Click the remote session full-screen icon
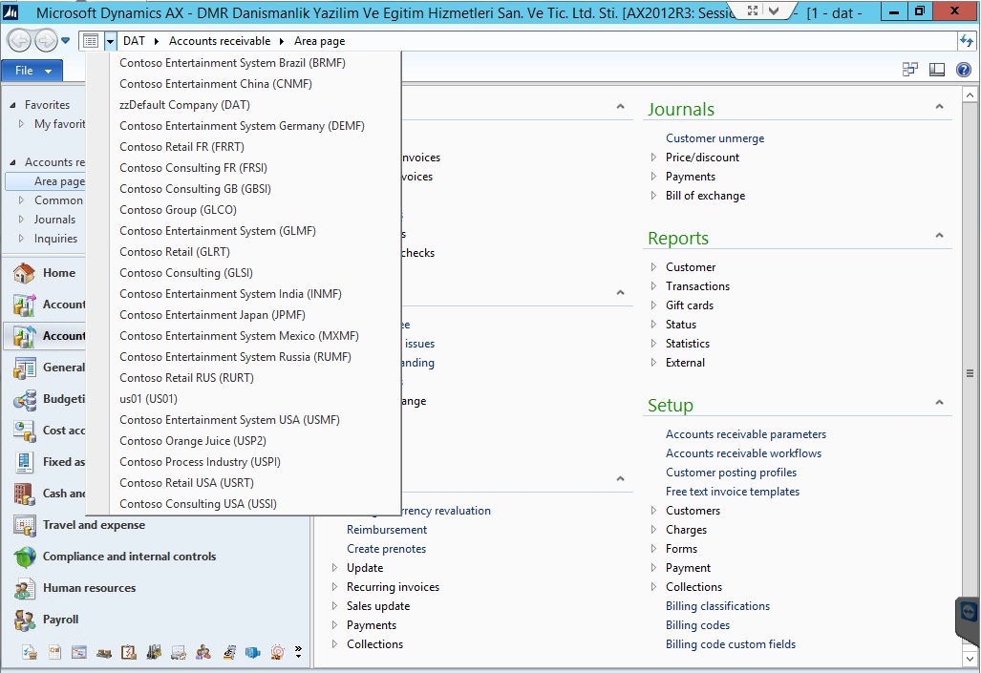 (x=753, y=11)
